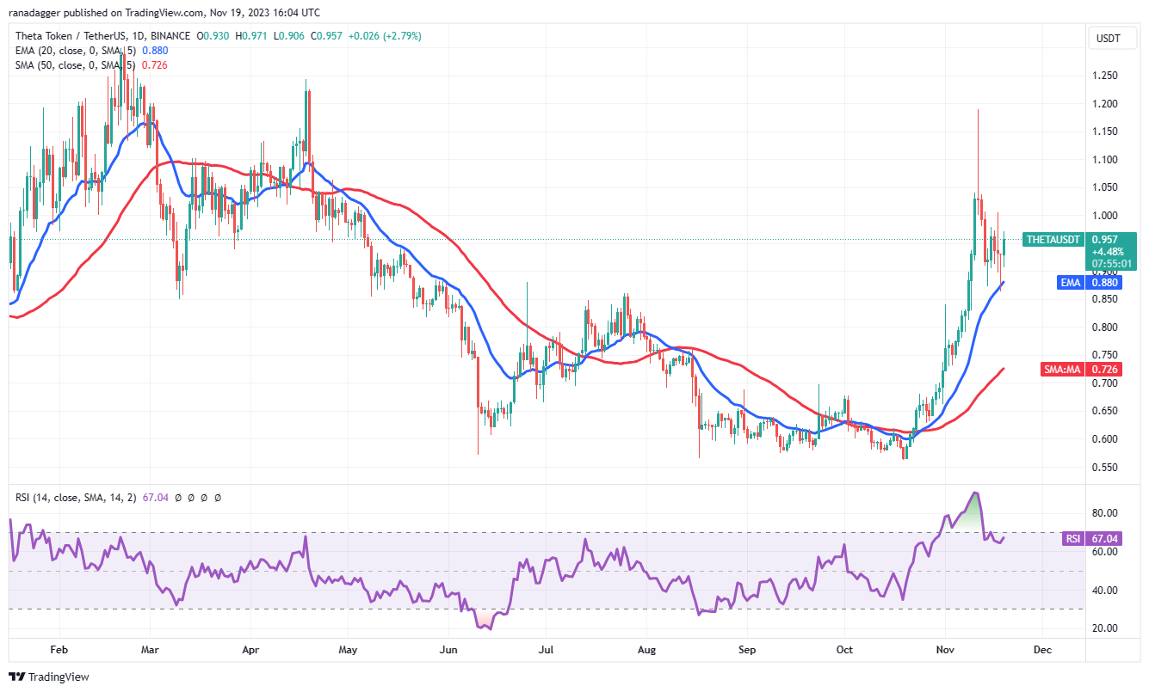Image resolution: width=1149 pixels, height=692 pixels.
Task: Click the SMA value 0.726 in legend
Action: (x=155, y=64)
